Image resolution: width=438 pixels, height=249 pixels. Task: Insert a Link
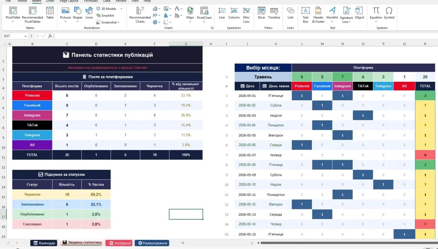click(x=290, y=13)
